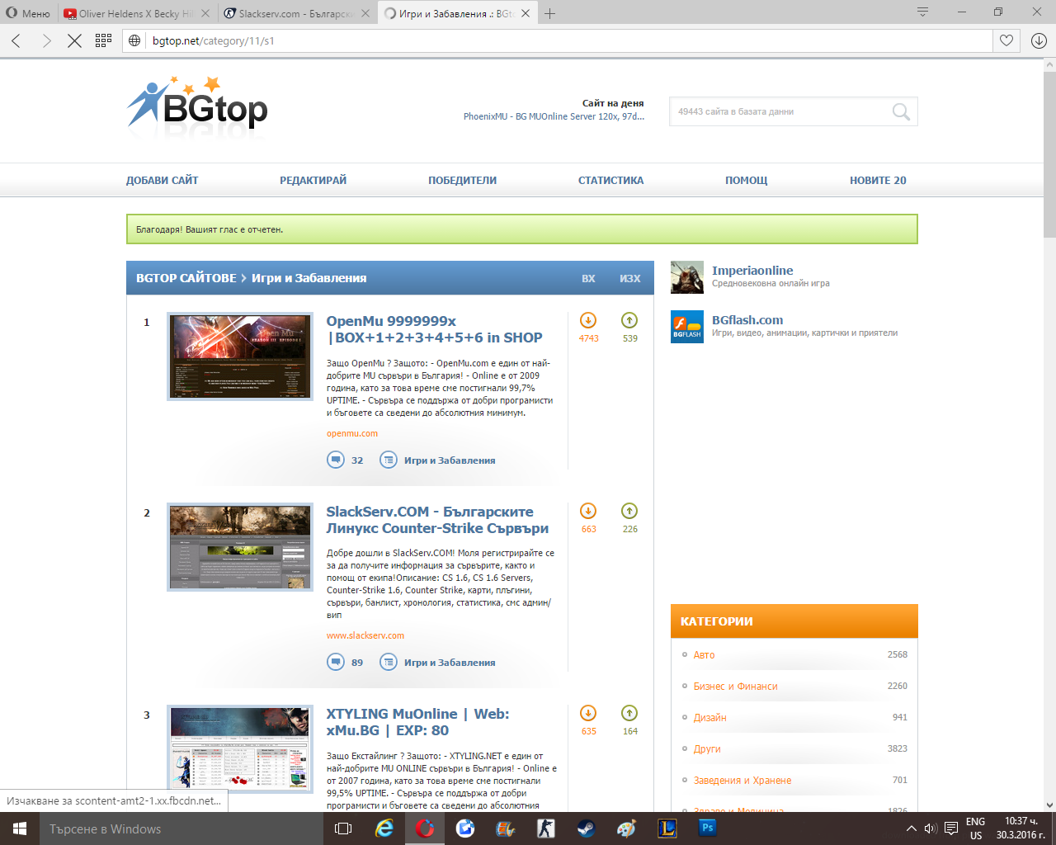
Task: Open the XTYLING MuOnline title link
Action: pyautogui.click(x=417, y=722)
